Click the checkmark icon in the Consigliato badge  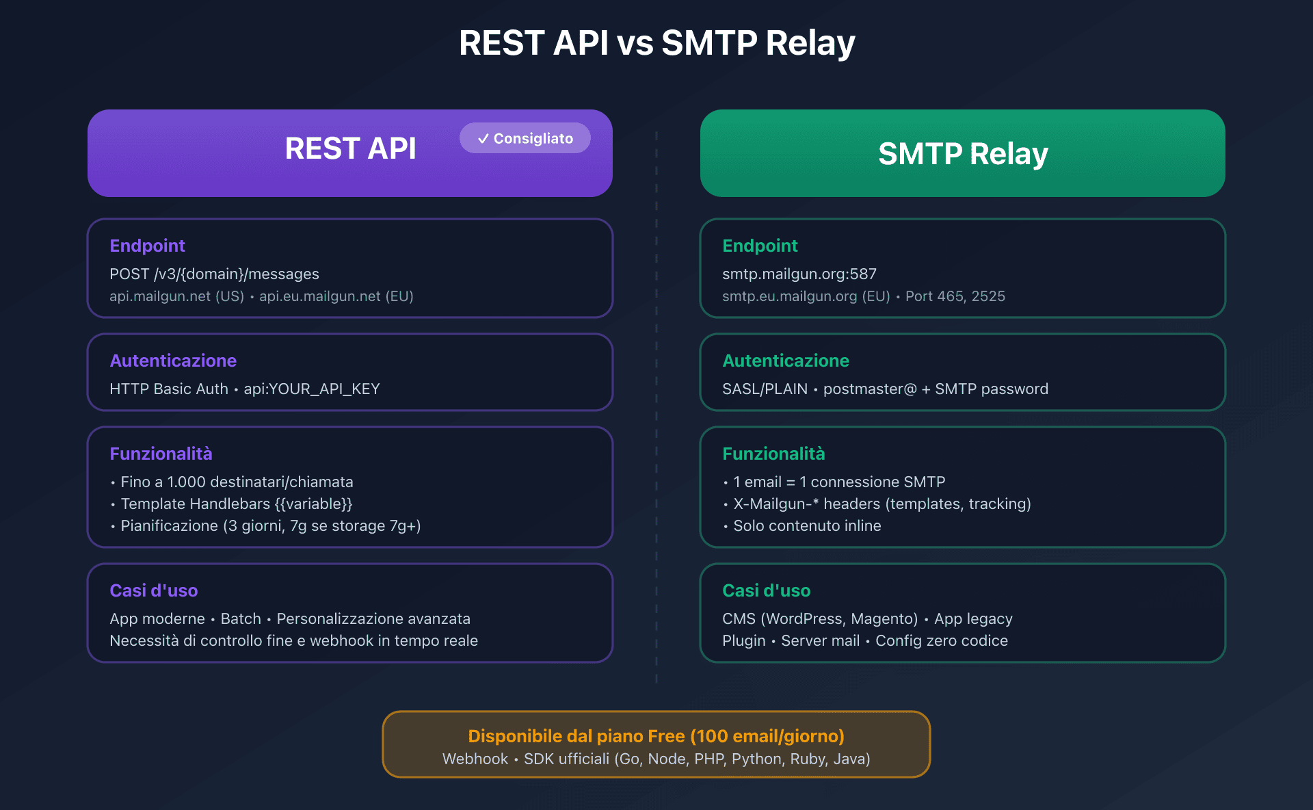tap(484, 138)
